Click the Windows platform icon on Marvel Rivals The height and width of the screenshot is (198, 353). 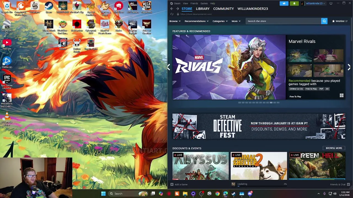click(341, 95)
